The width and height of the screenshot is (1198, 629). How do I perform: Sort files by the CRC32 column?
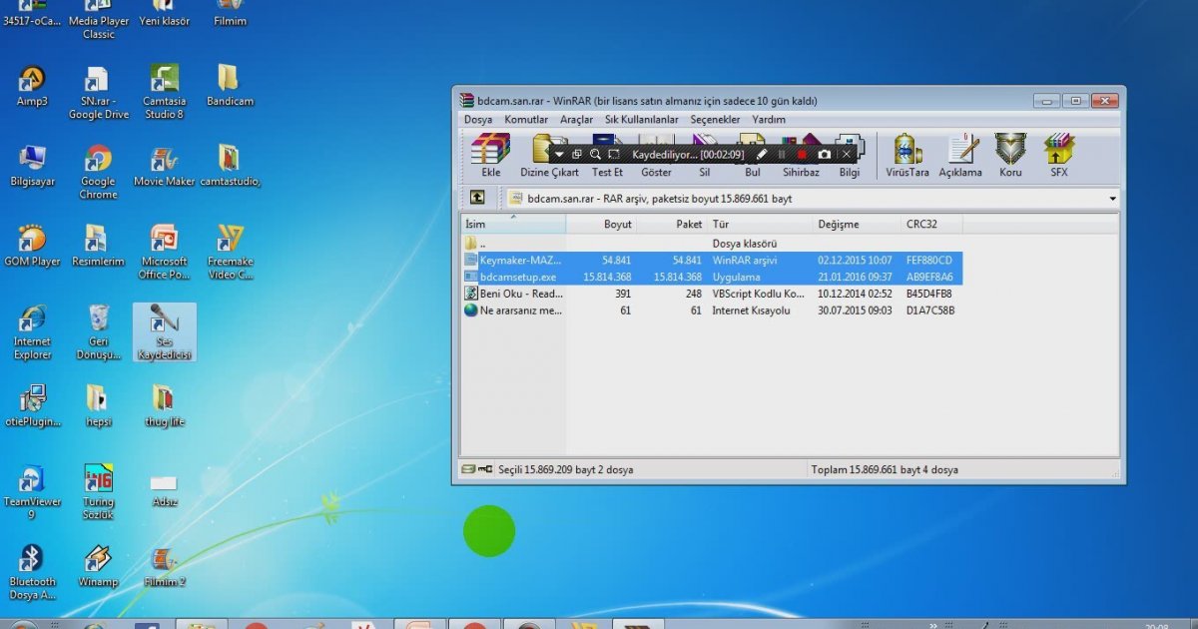(931, 225)
